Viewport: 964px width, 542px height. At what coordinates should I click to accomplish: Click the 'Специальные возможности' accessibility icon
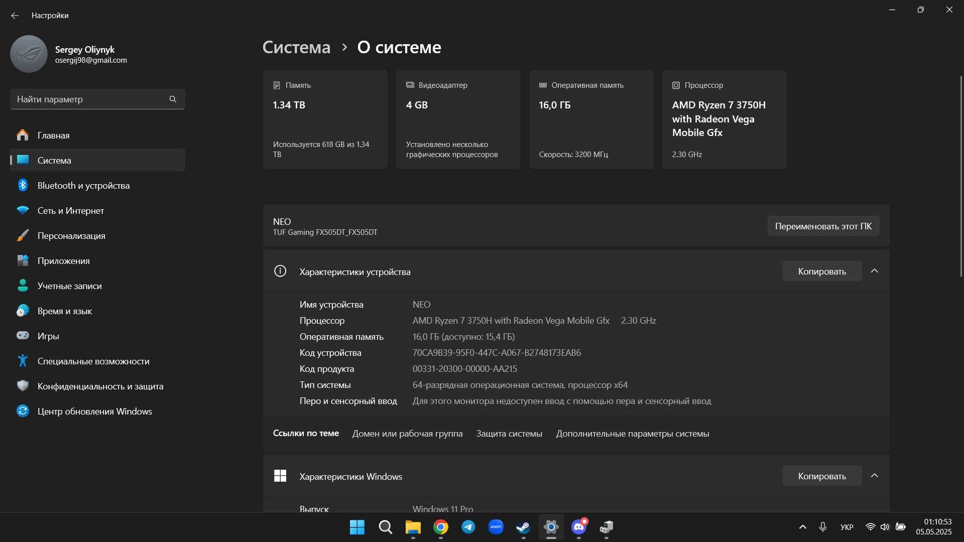tap(23, 361)
